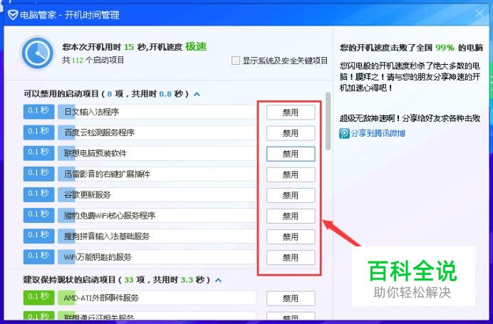Disable 猎豹免费WiFi核心服务程序 startup item

(x=291, y=216)
